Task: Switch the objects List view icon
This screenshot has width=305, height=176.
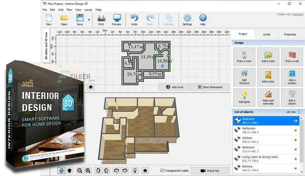Action: tap(300, 112)
